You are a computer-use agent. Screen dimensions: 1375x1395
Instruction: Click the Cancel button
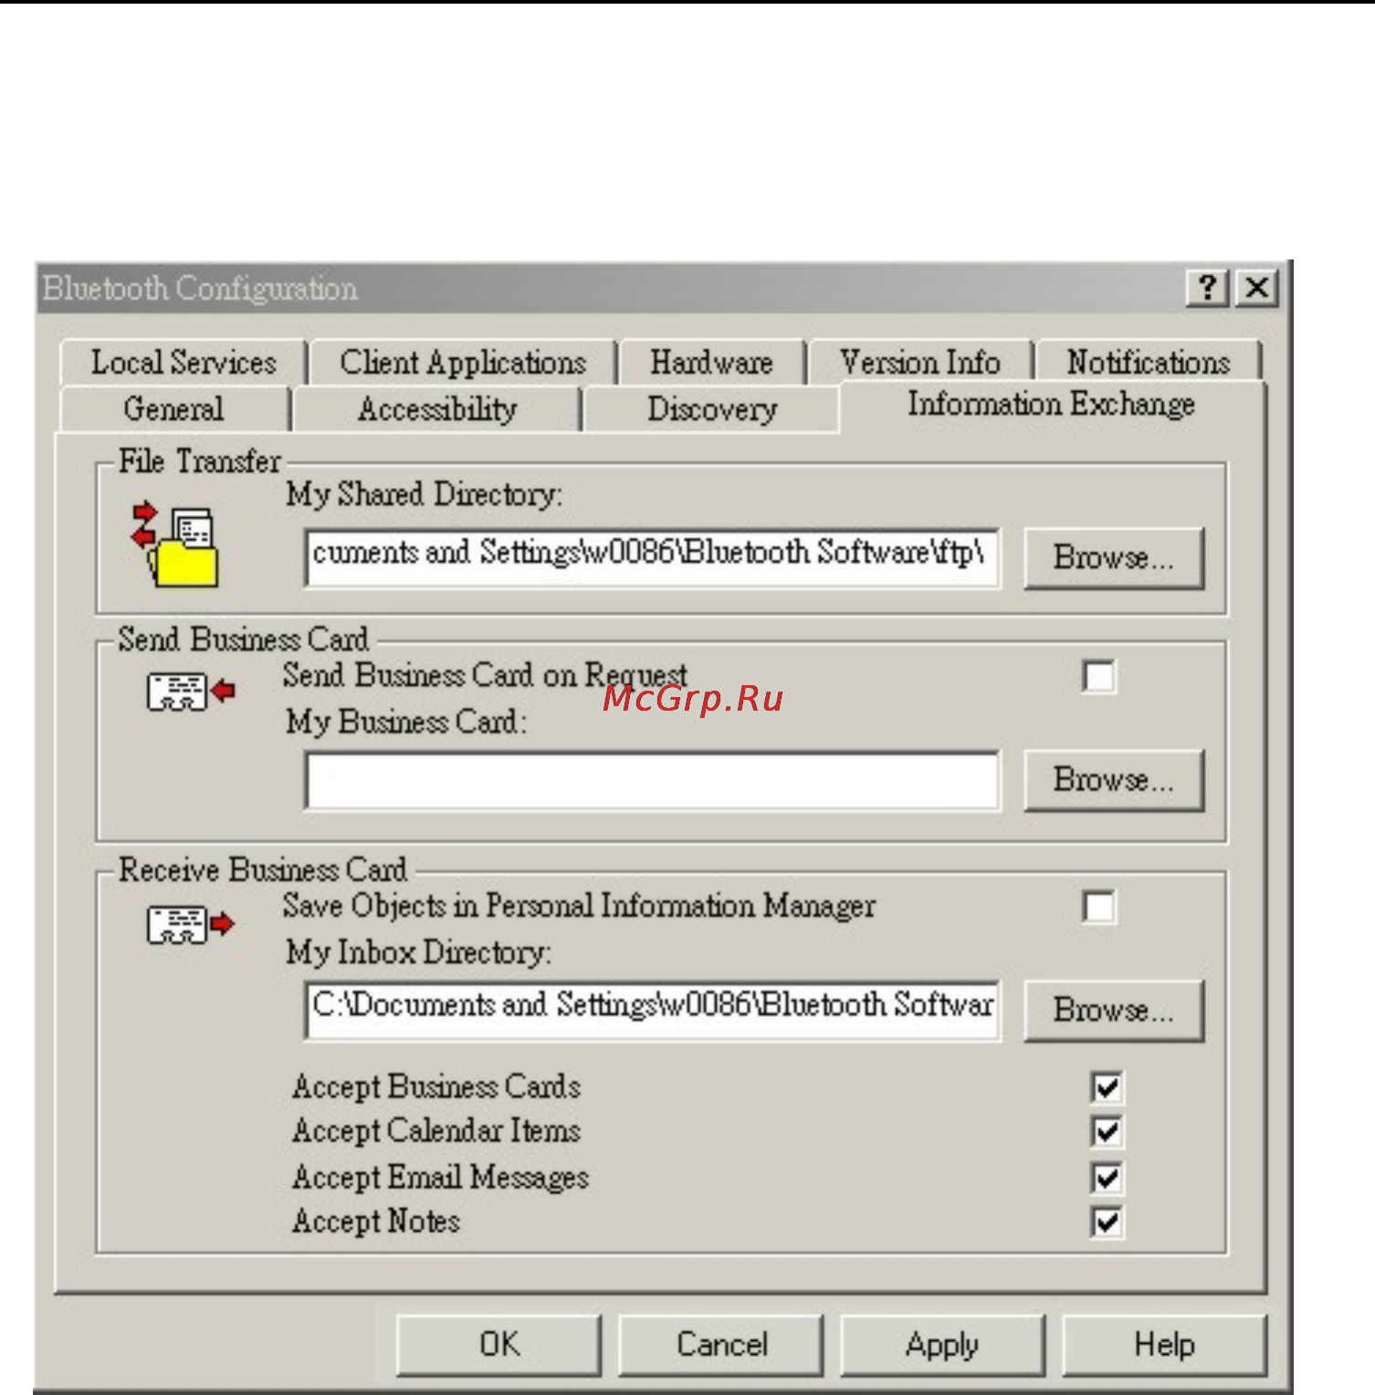click(x=721, y=1345)
